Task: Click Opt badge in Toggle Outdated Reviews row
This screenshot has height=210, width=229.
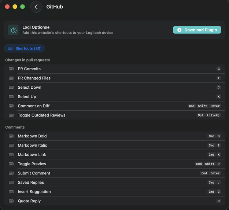Action: pos(200,115)
